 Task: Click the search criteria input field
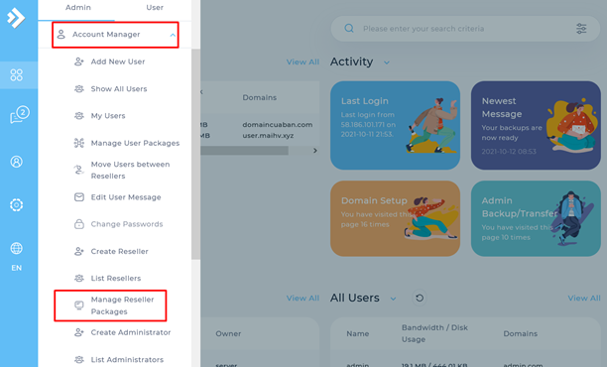click(x=464, y=29)
